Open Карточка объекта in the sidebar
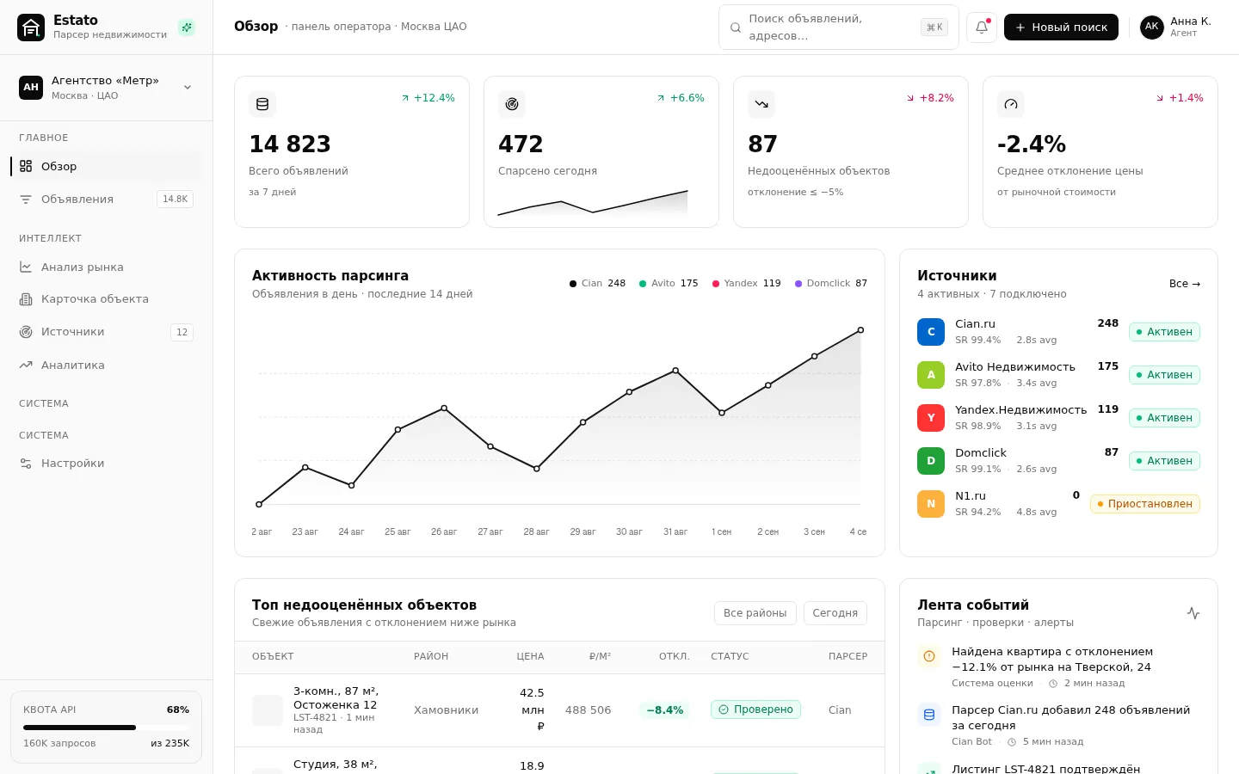 [x=107, y=299]
